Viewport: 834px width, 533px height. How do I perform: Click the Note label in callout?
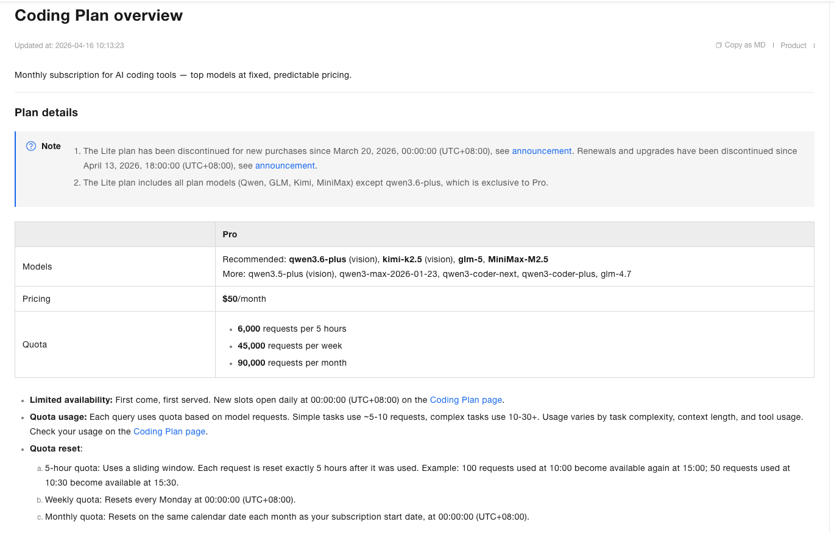point(51,146)
